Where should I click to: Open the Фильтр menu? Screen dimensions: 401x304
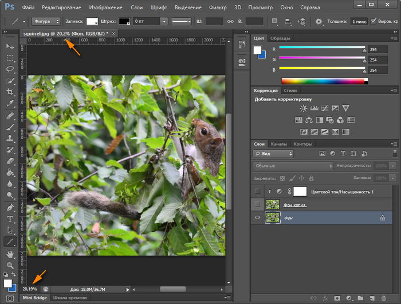pyautogui.click(x=218, y=8)
